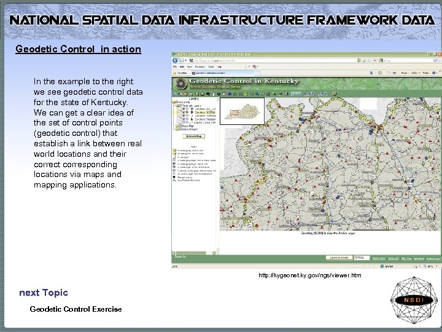Click Geodetic Control Exercise link
This screenshot has width=442, height=332.
pyautogui.click(x=76, y=309)
